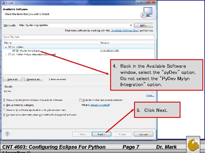205x153 pixels.
Task: Click the PyDev for Eclipse feature icon
Action: 17,51
